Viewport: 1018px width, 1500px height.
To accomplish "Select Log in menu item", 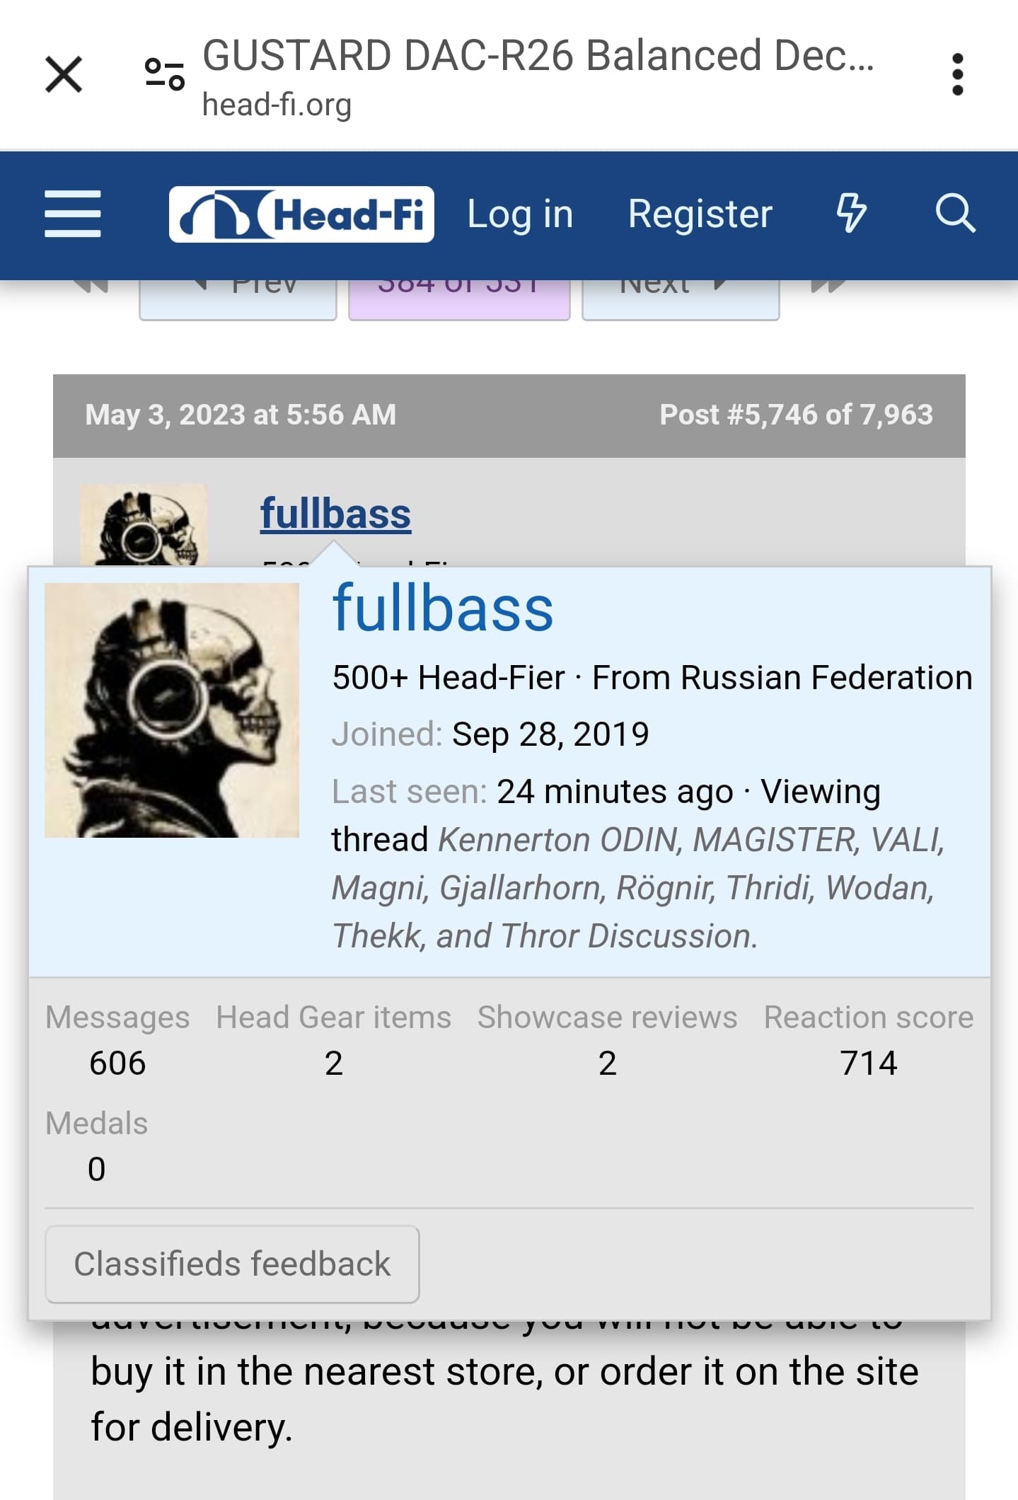I will tap(520, 214).
